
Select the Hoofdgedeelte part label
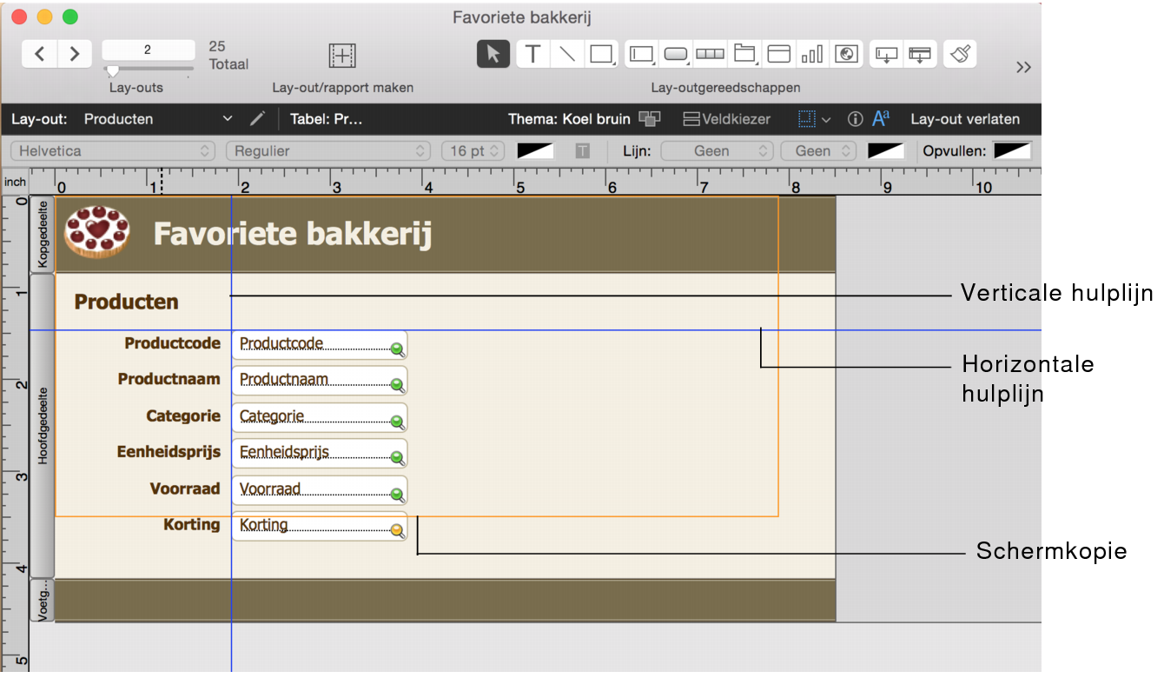pos(43,426)
